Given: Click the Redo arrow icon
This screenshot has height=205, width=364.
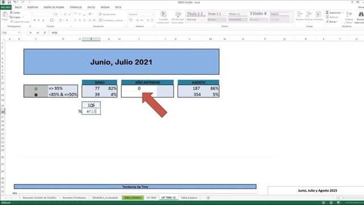Looking at the screenshot, I should coord(23,2).
